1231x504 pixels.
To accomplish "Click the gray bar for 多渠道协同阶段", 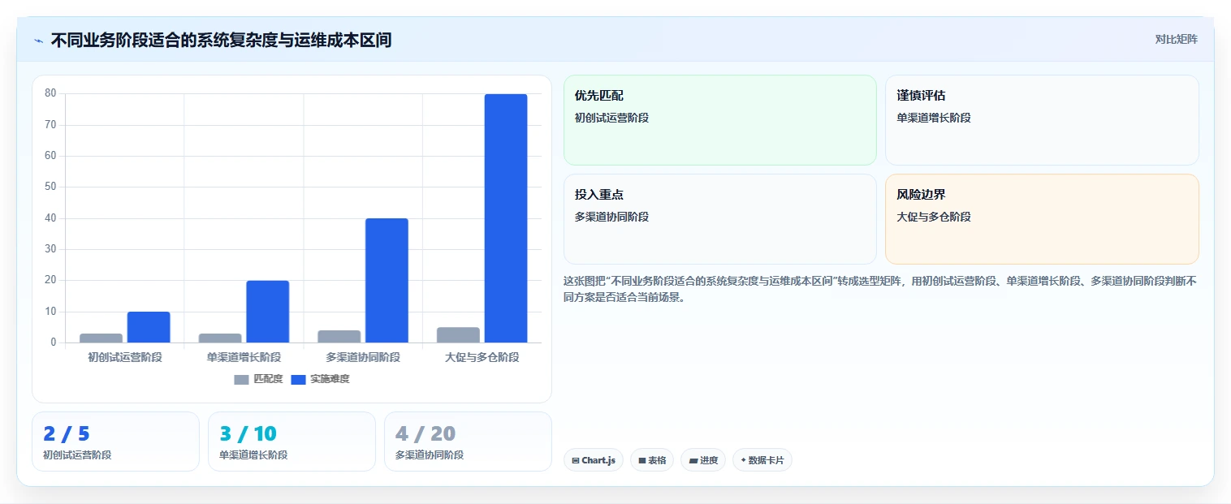I will click(x=339, y=336).
